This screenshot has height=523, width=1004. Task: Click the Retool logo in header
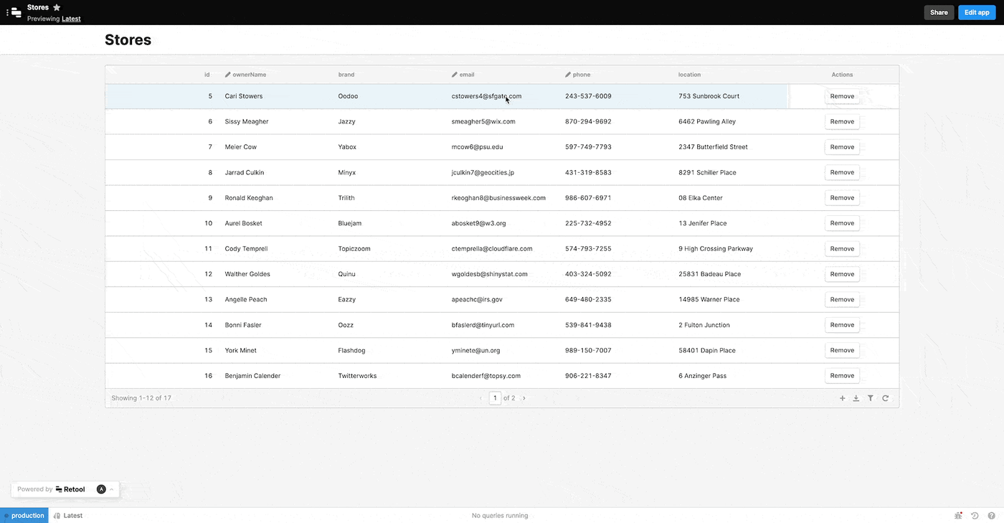tap(15, 12)
